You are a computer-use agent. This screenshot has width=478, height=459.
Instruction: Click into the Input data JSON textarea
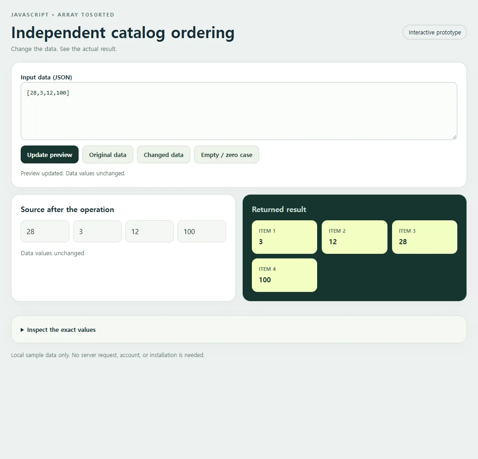click(239, 111)
